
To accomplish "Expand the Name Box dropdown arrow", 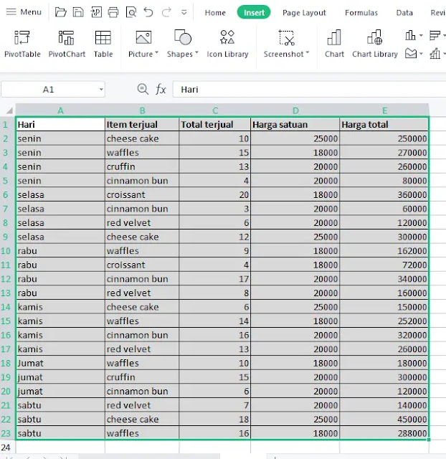I will point(101,89).
